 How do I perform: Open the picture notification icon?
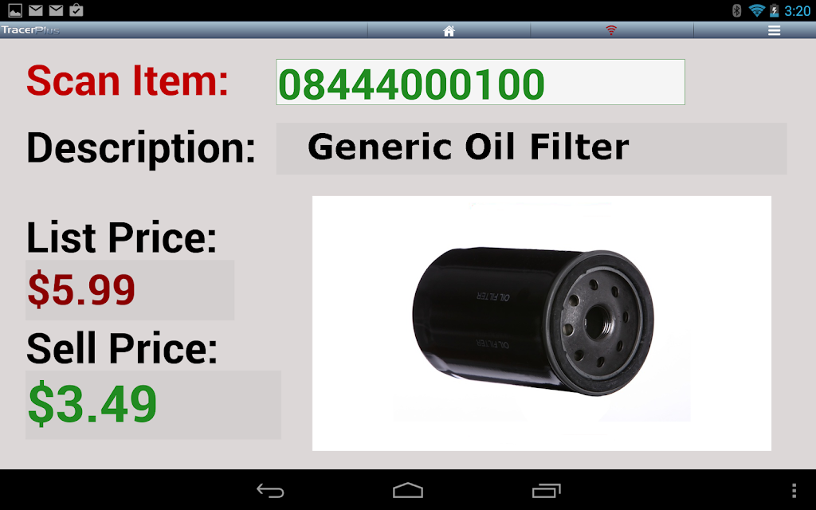tap(15, 10)
